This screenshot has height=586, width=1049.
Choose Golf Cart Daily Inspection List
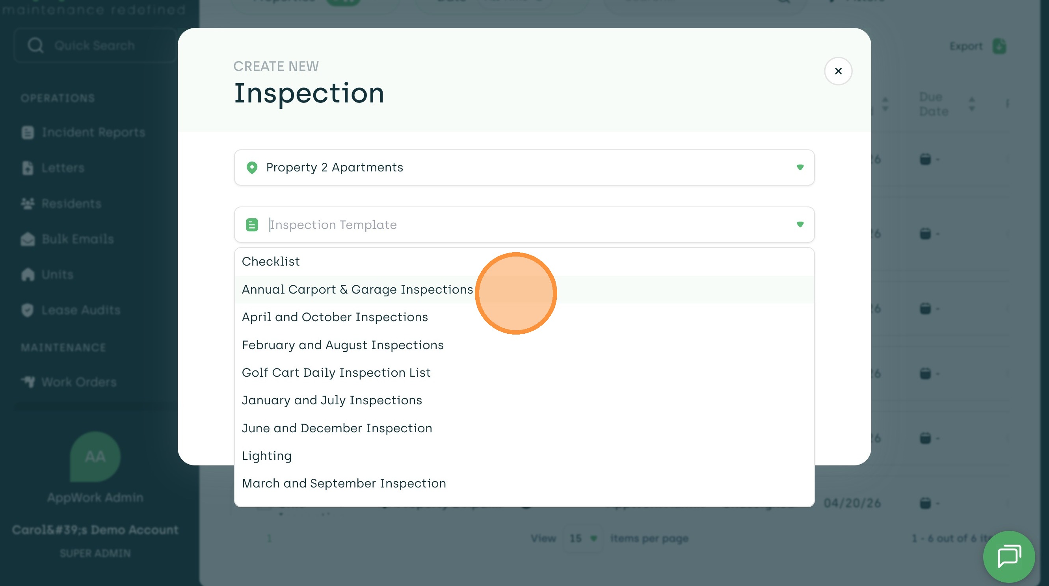tap(336, 373)
